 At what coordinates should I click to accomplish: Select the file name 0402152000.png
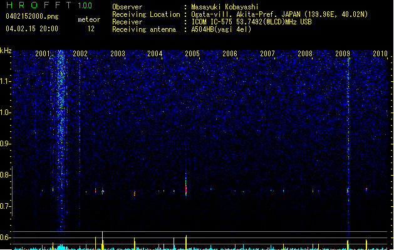32,16
